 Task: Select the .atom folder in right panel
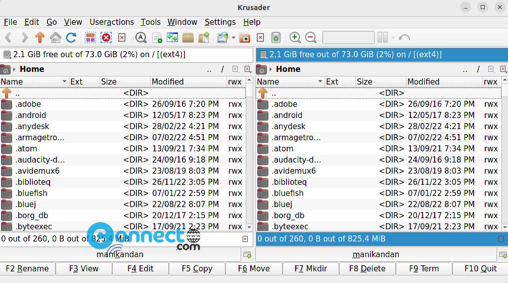[x=379, y=149]
